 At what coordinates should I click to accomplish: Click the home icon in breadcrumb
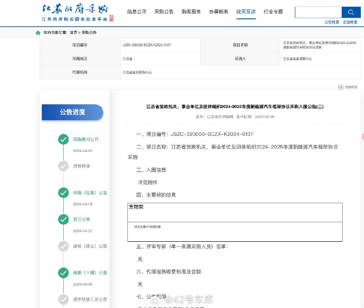pyautogui.click(x=38, y=33)
